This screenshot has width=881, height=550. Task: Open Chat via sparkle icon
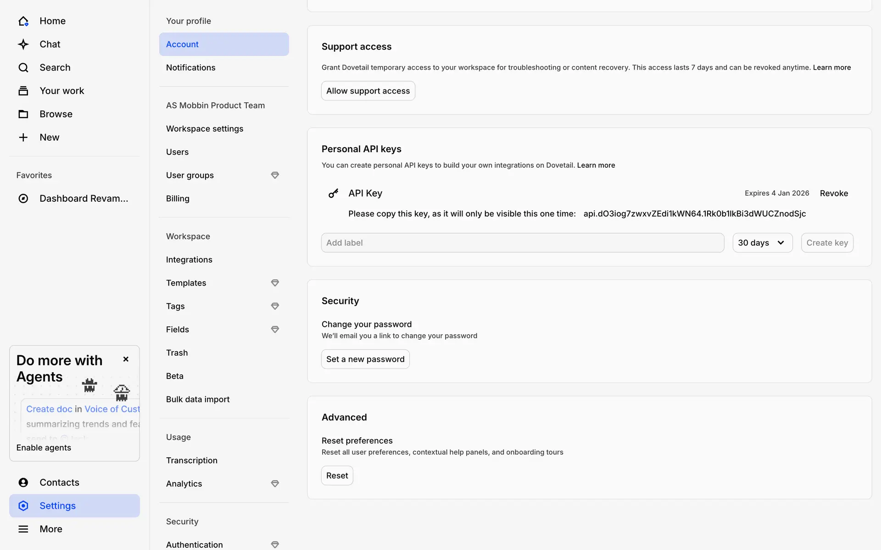[x=23, y=44]
